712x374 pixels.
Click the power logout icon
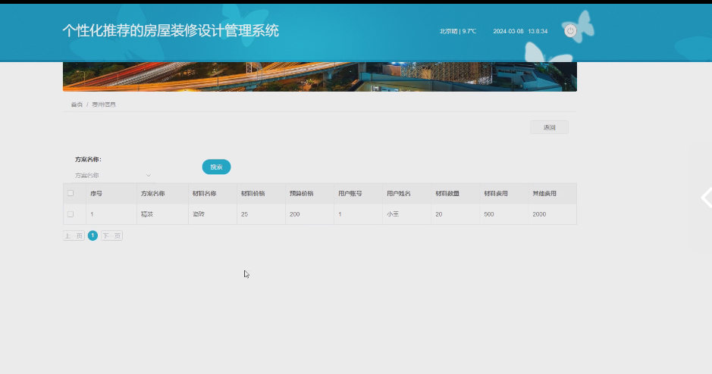click(x=570, y=31)
